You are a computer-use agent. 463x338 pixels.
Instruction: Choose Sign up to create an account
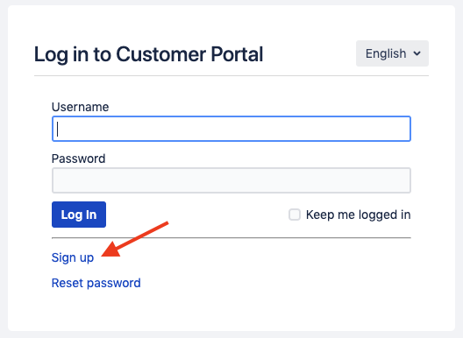pos(73,257)
